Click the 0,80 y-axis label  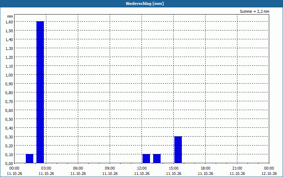click(x=9, y=93)
